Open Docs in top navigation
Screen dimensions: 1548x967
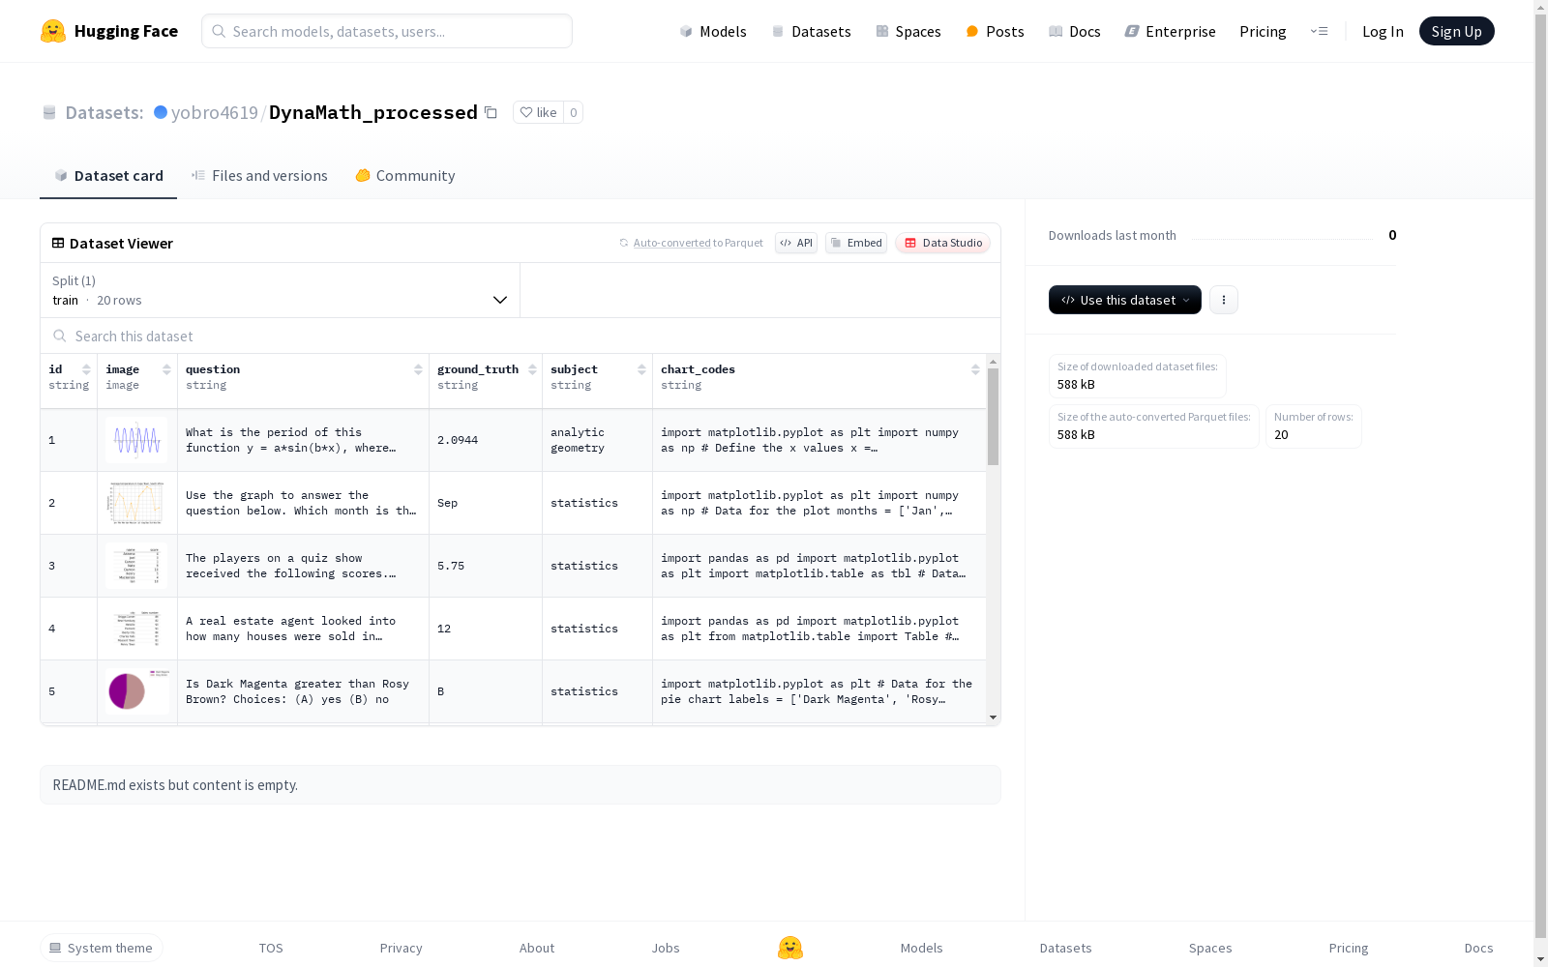click(x=1075, y=31)
